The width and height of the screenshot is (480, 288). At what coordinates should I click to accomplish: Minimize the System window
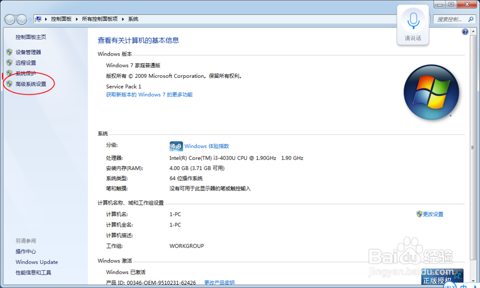coord(440,4)
